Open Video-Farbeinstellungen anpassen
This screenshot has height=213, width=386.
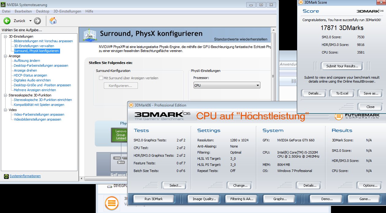click(39, 114)
